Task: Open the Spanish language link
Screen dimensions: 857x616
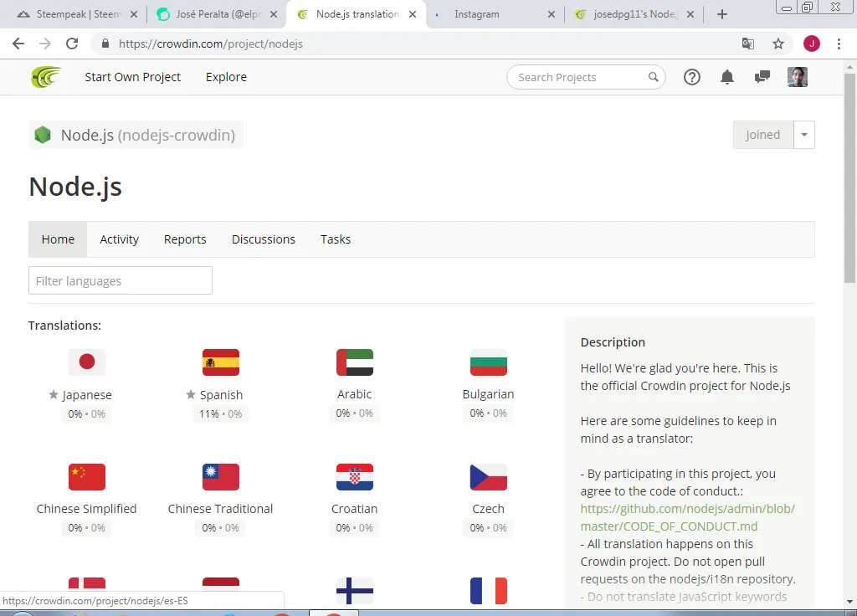Action: click(x=221, y=395)
